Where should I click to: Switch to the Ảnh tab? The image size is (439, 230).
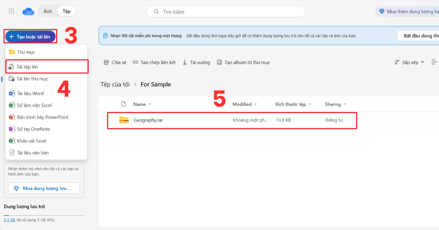click(x=48, y=11)
